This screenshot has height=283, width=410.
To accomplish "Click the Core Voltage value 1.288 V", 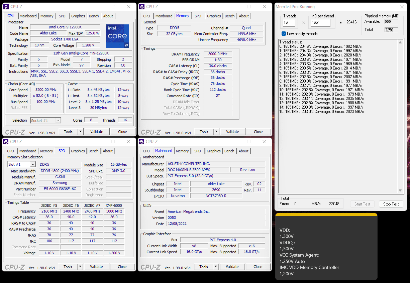I will click(x=88, y=45).
